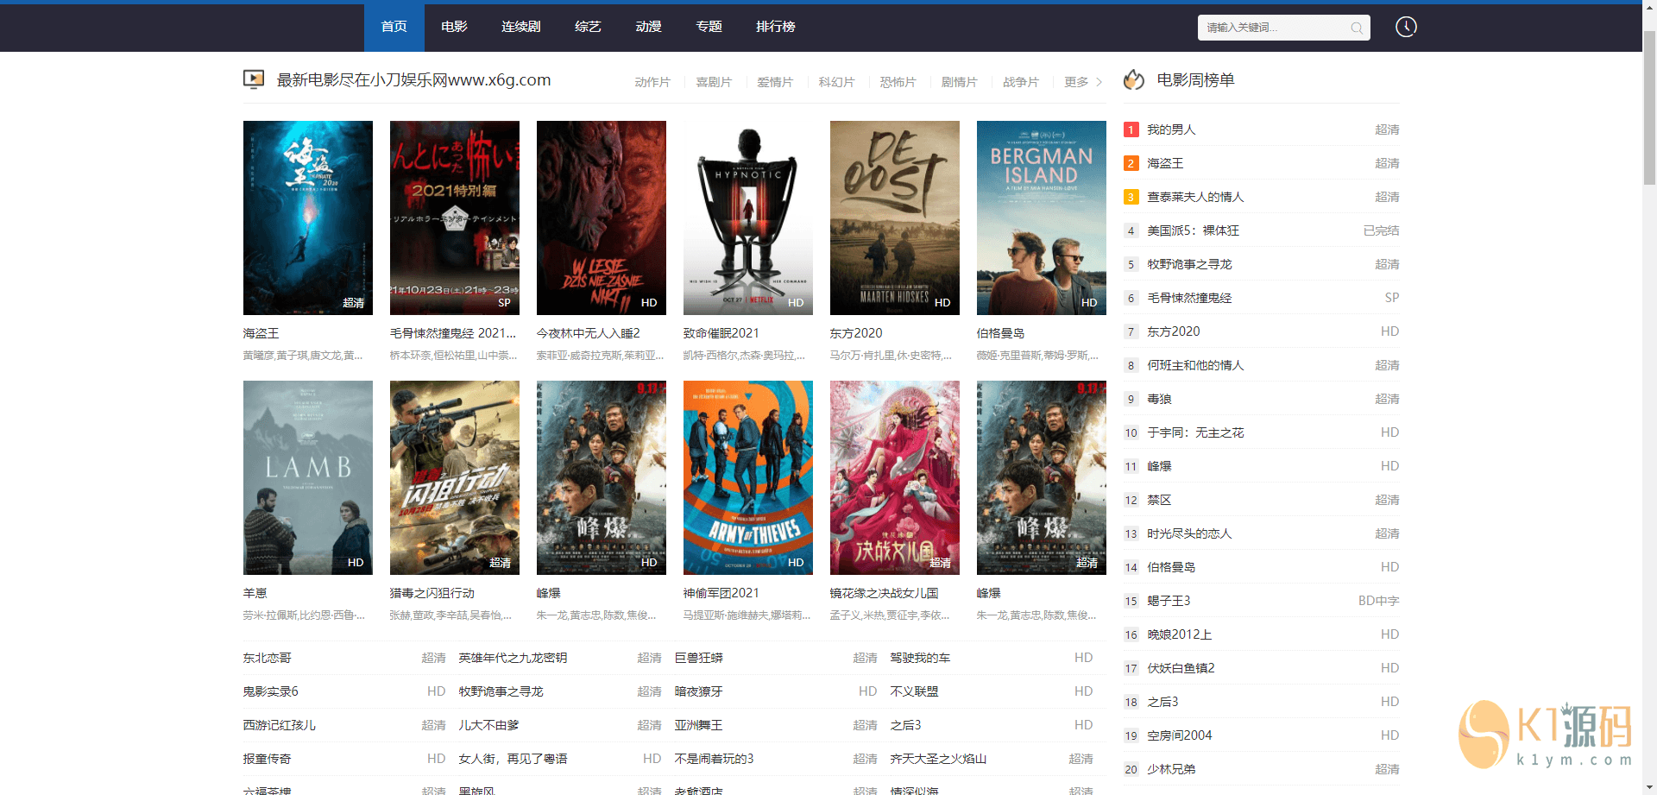The width and height of the screenshot is (1657, 795).
Task: Open the history clock icon at top right
Action: [1405, 27]
